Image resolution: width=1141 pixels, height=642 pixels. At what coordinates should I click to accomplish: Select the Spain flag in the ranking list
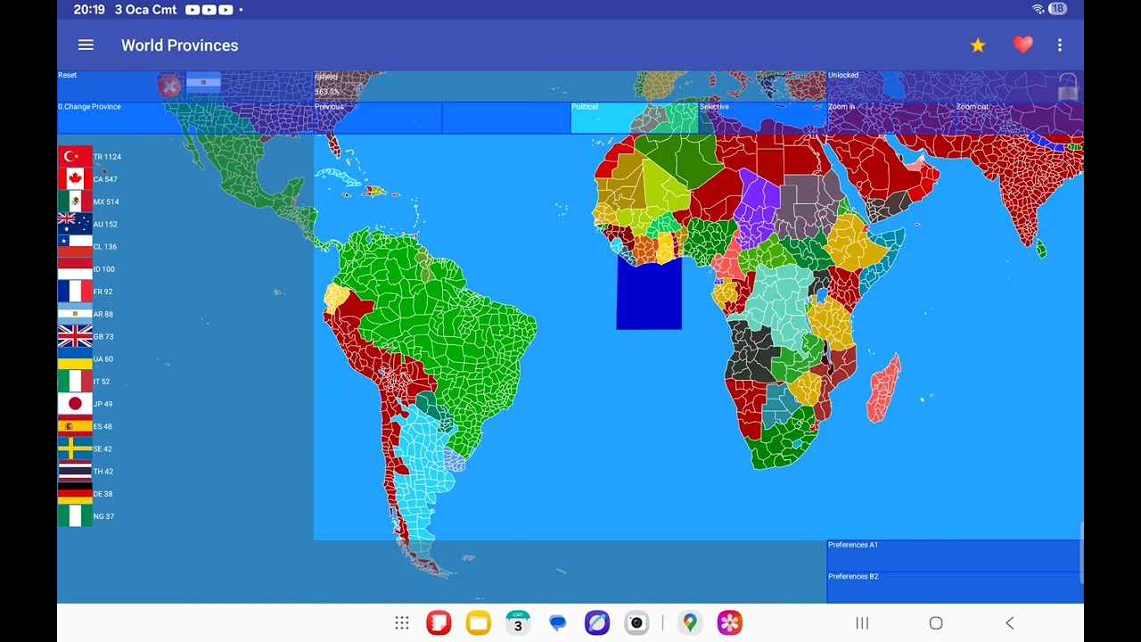coord(75,426)
